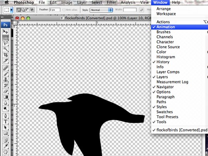The height and width of the screenshot is (156, 208).
Task: Choose Color from the Window menu
Action: (x=180, y=52)
